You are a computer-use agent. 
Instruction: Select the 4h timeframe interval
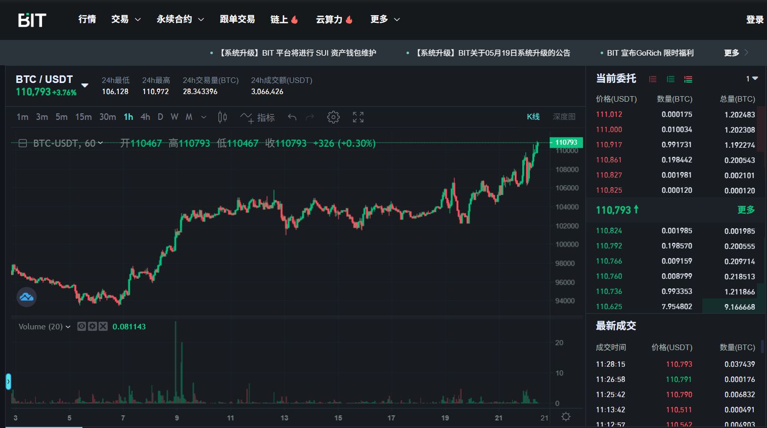(x=145, y=117)
